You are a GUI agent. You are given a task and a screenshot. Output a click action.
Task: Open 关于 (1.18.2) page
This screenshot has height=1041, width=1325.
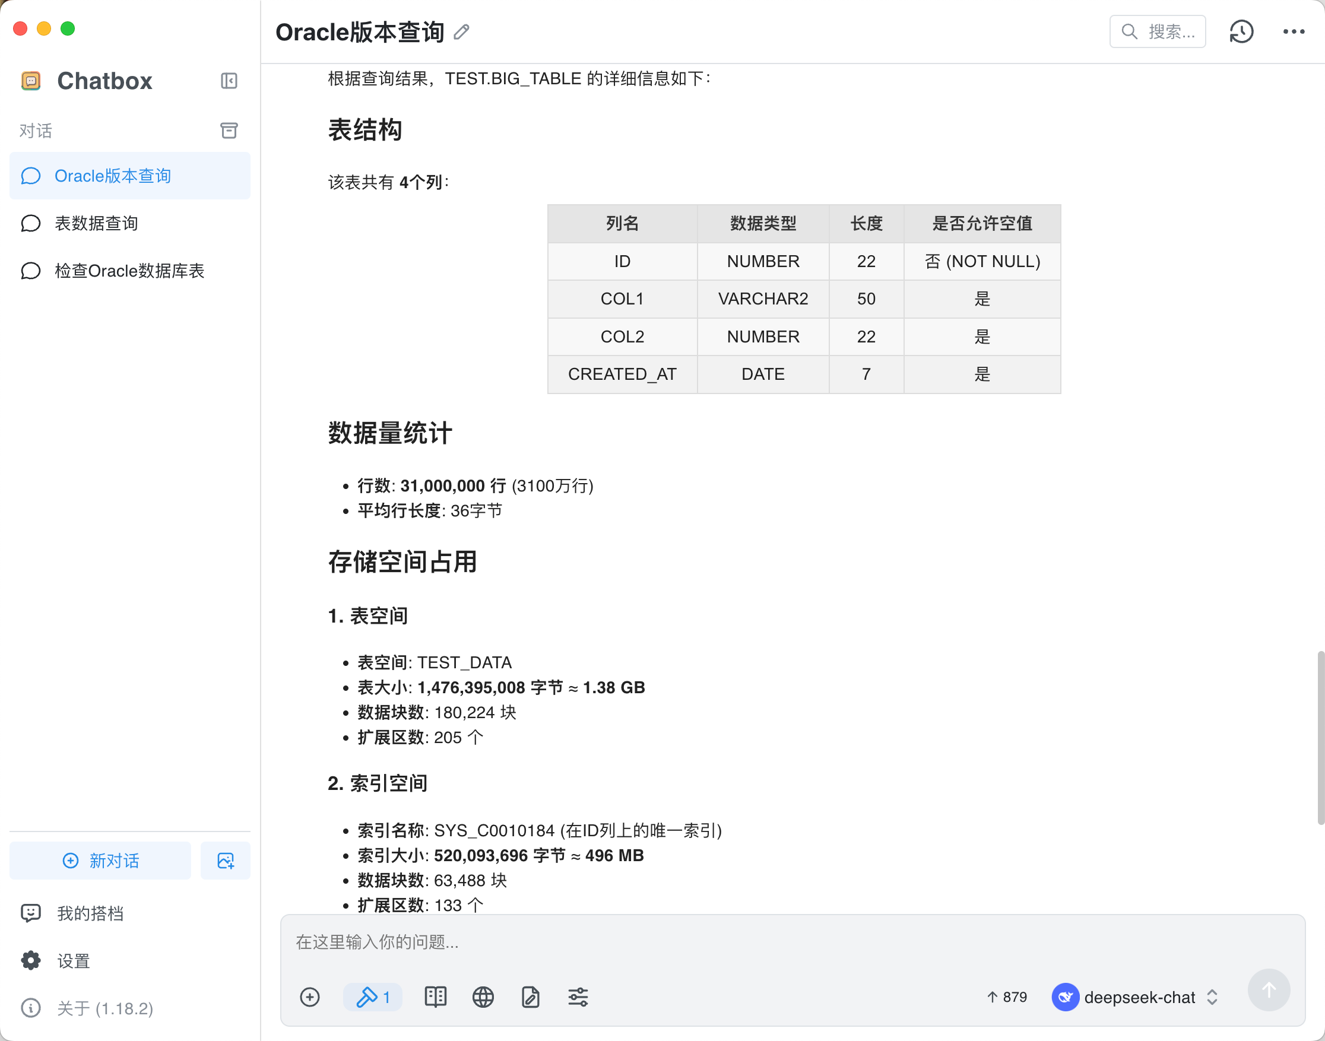click(130, 1008)
